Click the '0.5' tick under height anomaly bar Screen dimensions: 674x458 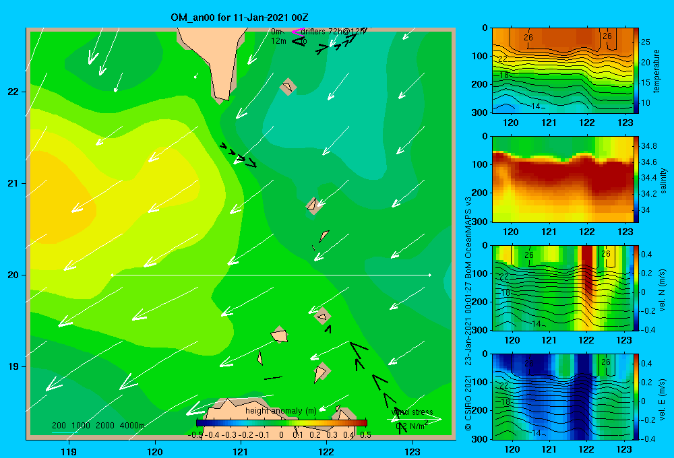click(x=366, y=435)
